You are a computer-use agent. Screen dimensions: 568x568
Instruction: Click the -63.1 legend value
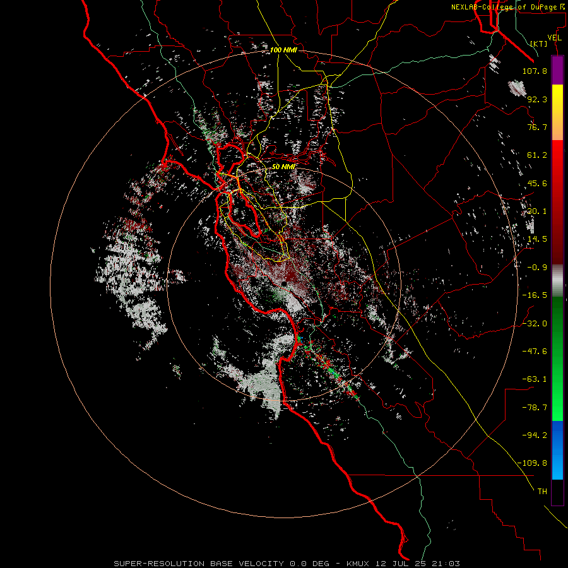(x=535, y=379)
